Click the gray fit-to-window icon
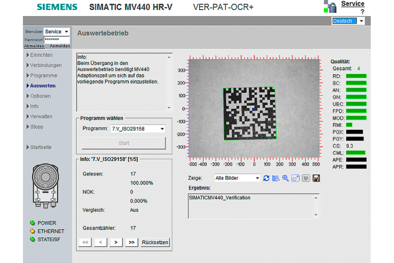 click(306, 178)
